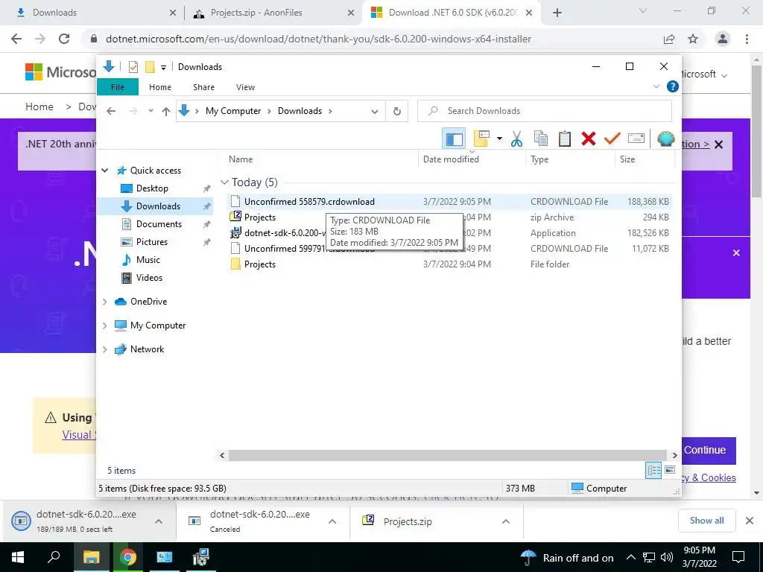Go back in Explorer navigation
The image size is (763, 572).
click(x=112, y=112)
